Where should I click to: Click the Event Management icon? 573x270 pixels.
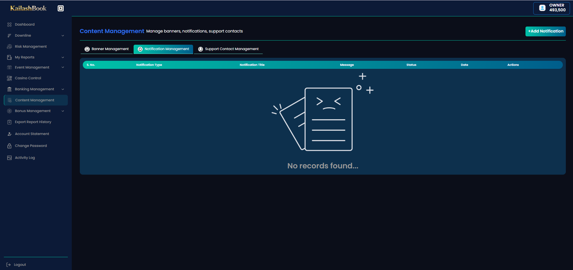click(x=9, y=67)
